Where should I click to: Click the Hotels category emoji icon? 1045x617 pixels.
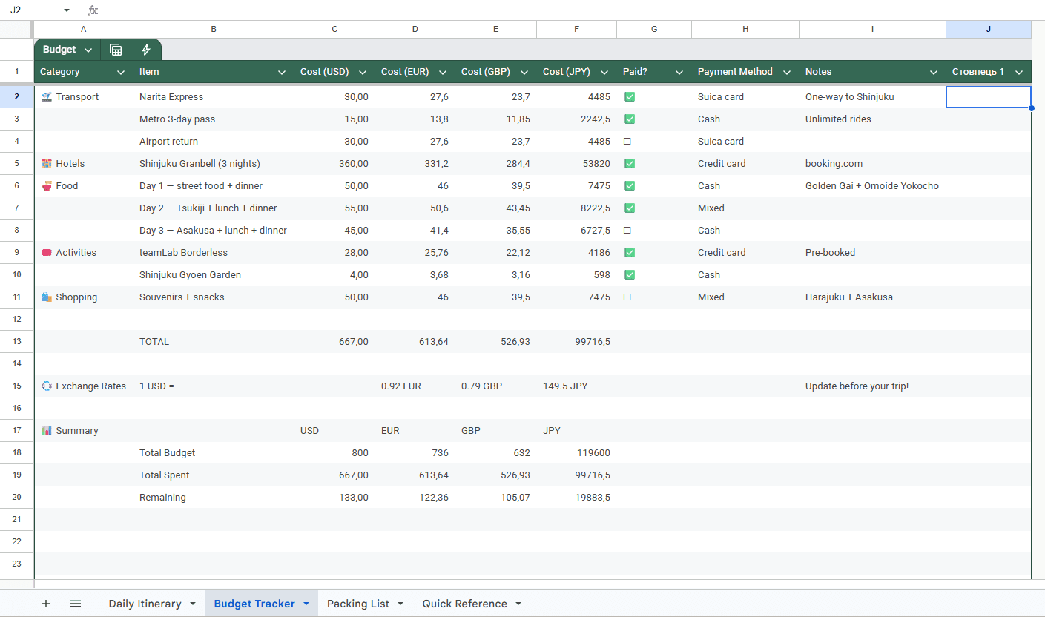pyautogui.click(x=47, y=164)
